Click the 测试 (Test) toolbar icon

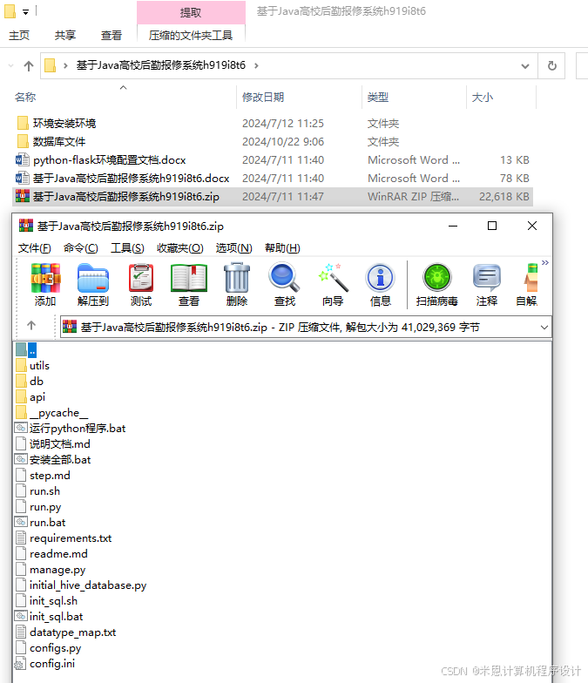click(x=141, y=284)
